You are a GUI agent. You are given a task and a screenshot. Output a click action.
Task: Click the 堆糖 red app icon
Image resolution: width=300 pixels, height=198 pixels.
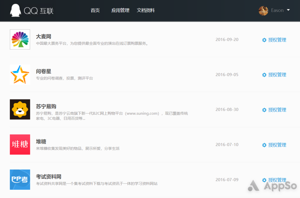pyautogui.click(x=20, y=144)
